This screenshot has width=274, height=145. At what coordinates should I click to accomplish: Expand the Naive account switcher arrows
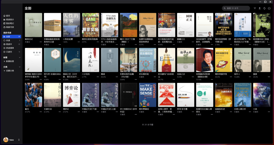coord(19,140)
